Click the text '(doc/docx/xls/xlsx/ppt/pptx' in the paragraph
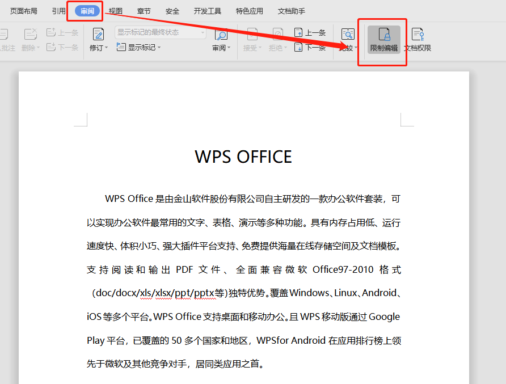The width and height of the screenshot is (506, 384). tap(154, 293)
